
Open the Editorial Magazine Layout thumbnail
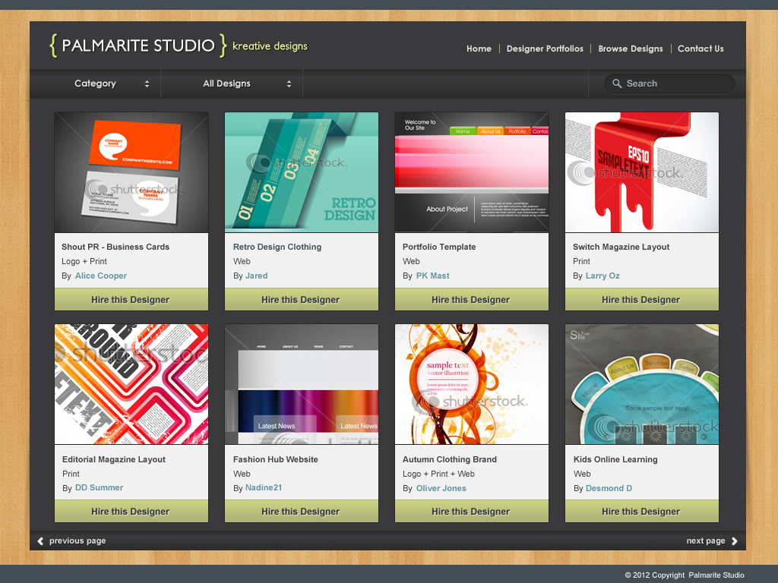tap(131, 384)
